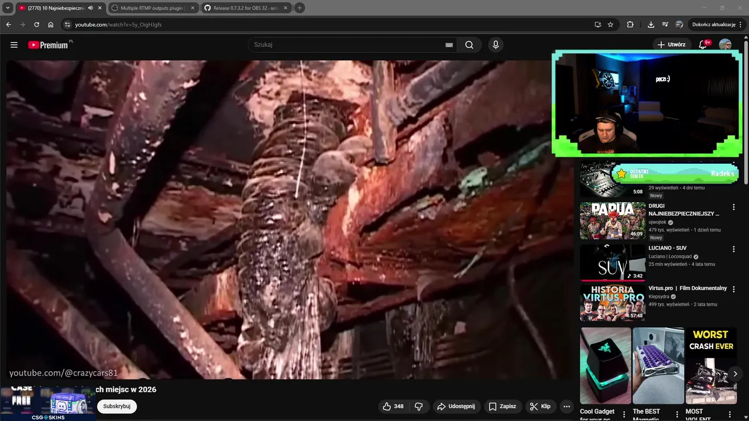Screen dimensions: 749x421
Task: Open LUCIANO - SUV video title
Action: 668,248
